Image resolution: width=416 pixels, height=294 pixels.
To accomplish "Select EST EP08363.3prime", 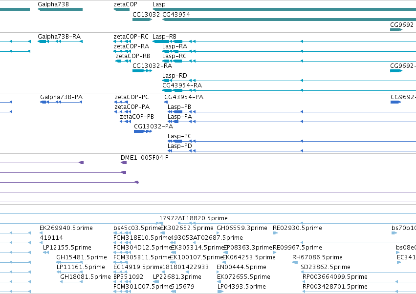I will point(248,248).
